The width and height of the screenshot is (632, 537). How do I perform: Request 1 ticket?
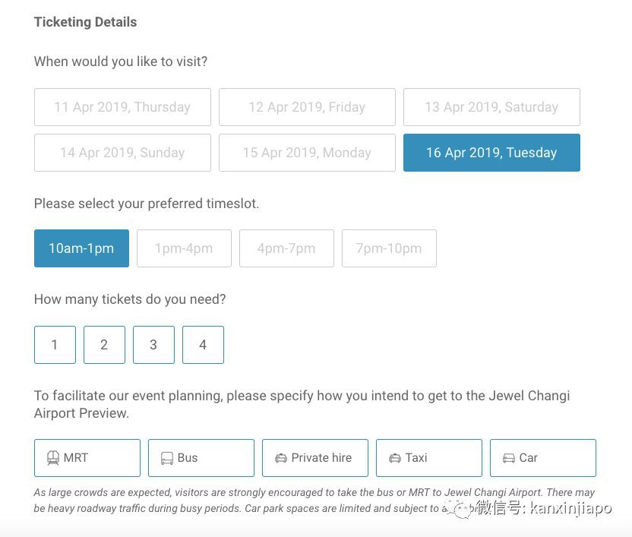(x=55, y=345)
